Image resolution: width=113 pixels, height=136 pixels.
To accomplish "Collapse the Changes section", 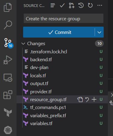I will [x=23, y=44].
